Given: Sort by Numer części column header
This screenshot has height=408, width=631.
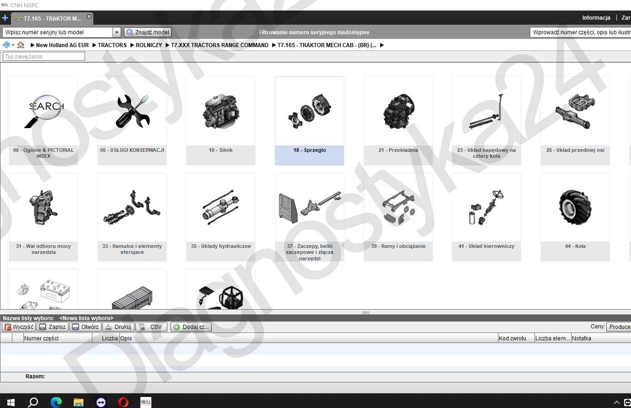Looking at the screenshot, I should (x=58, y=338).
